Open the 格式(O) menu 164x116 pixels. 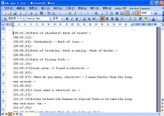pos(58,8)
